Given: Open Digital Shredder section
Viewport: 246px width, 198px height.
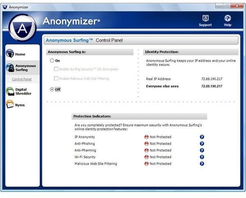Looking at the screenshot, I should (20, 91).
